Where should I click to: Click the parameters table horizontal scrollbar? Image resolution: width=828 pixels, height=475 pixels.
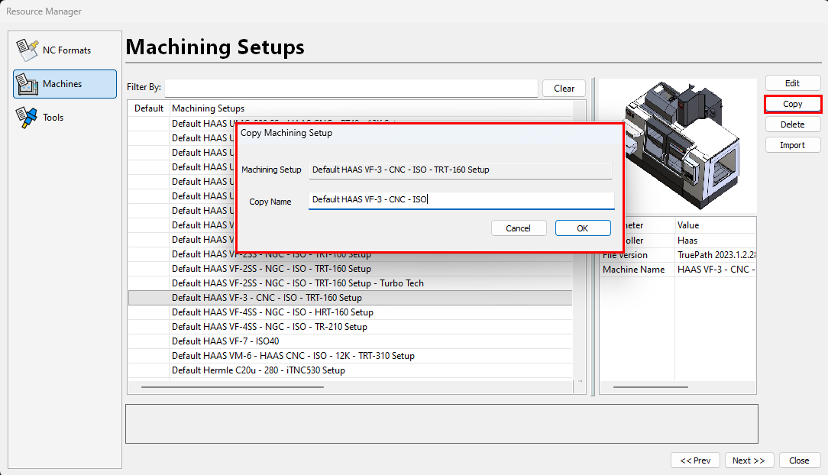pos(651,387)
